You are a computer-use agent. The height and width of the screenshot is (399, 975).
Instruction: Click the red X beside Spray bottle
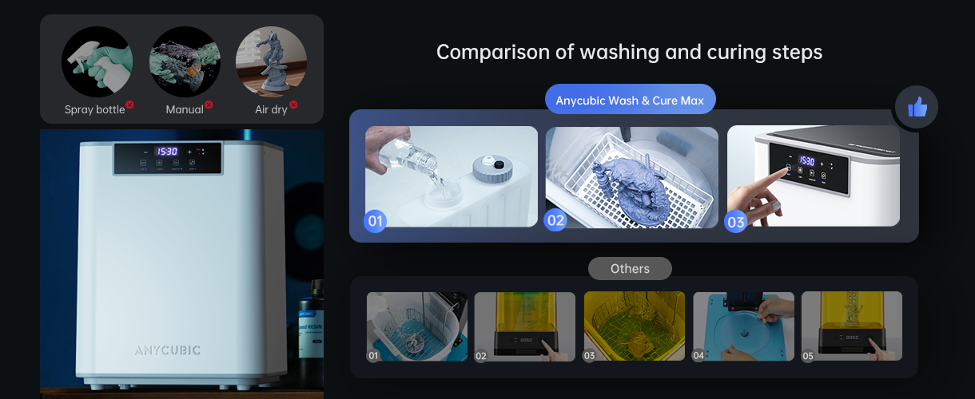click(129, 105)
